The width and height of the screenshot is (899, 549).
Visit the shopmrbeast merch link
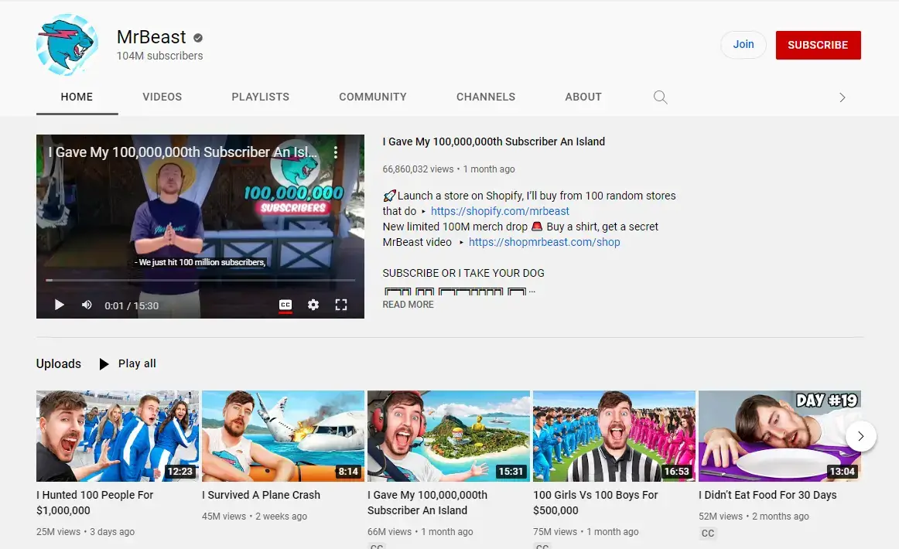pyautogui.click(x=544, y=241)
